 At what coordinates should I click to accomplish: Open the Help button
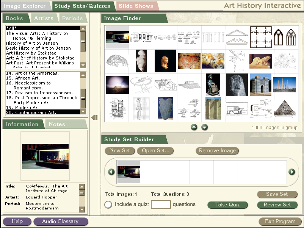[17, 222]
